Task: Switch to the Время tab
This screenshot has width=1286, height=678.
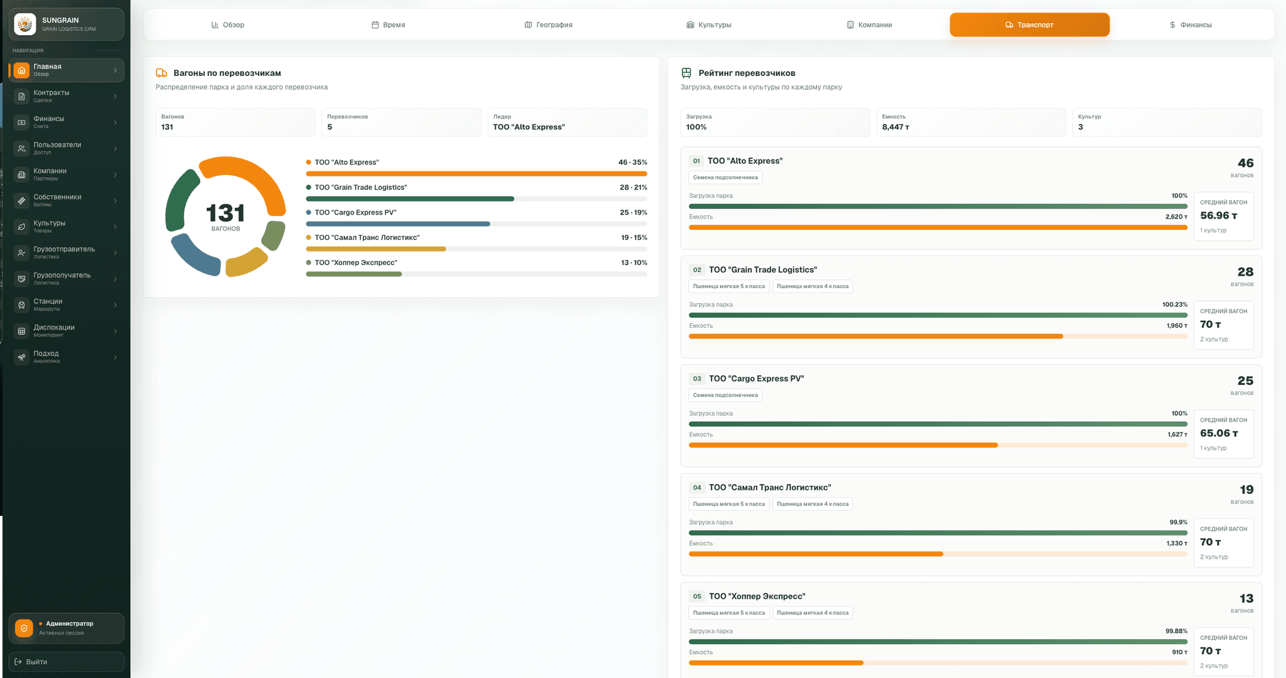Action: [x=388, y=25]
